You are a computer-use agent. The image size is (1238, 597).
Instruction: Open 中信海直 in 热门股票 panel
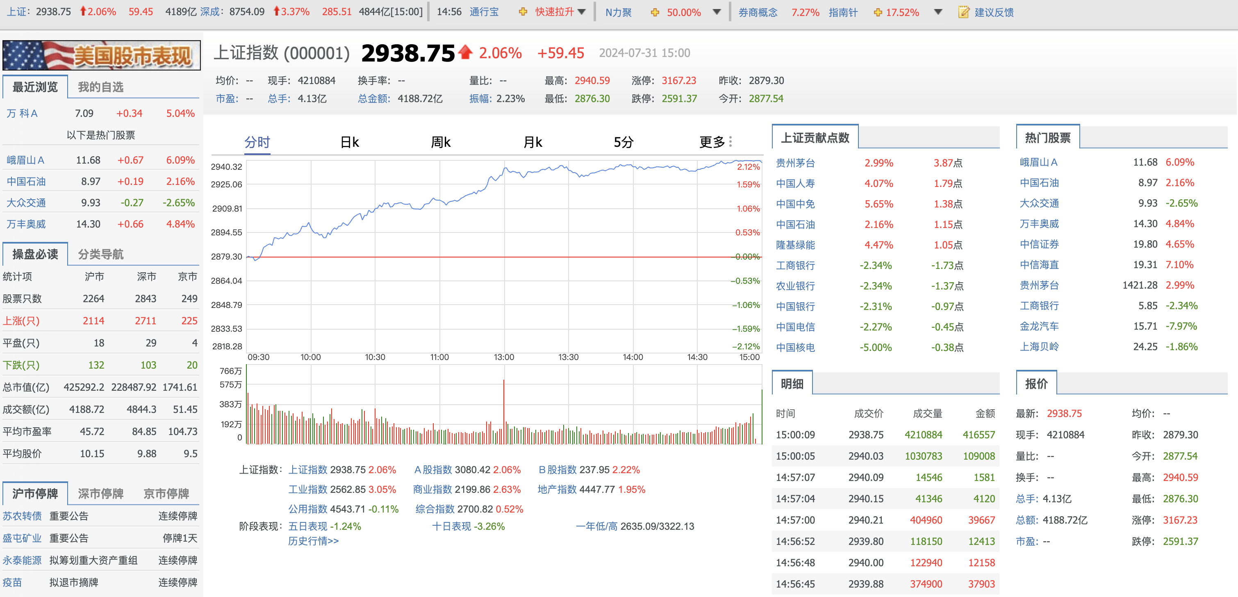[1040, 265]
